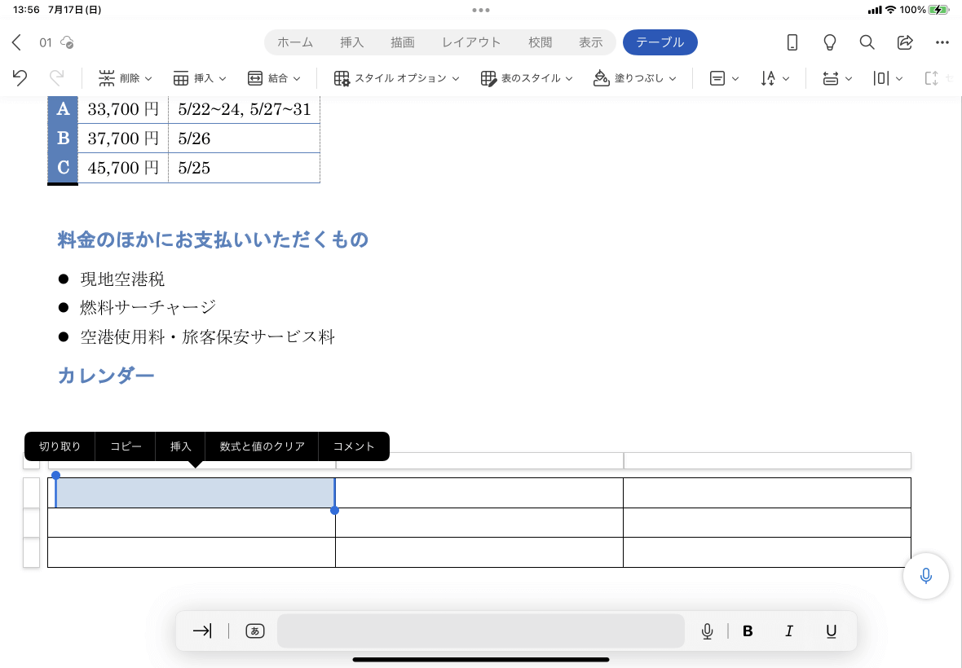
Task: Open search with magnifier icon
Action: click(x=867, y=42)
